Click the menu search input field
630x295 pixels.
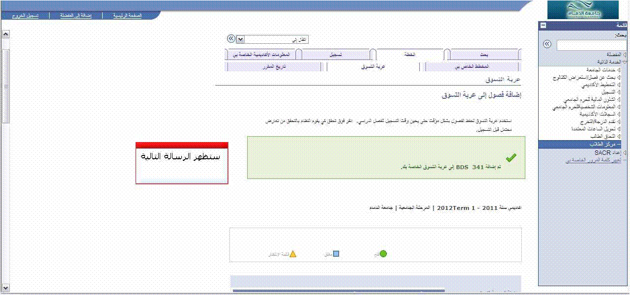click(x=591, y=45)
